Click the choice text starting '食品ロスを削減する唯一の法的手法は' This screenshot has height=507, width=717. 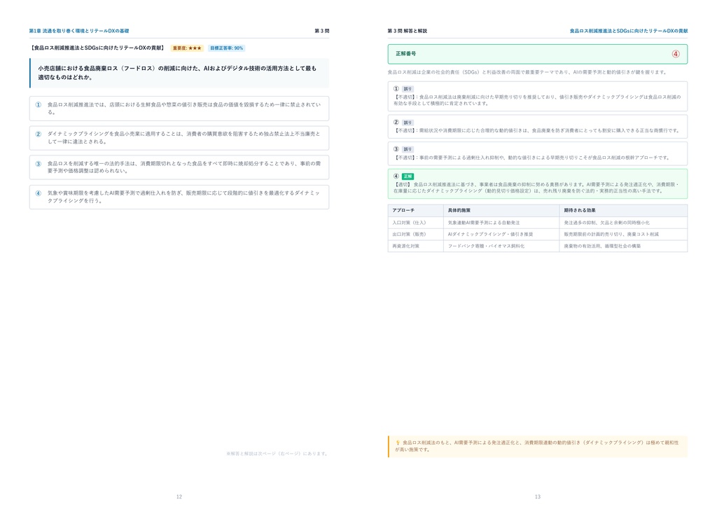(184, 167)
